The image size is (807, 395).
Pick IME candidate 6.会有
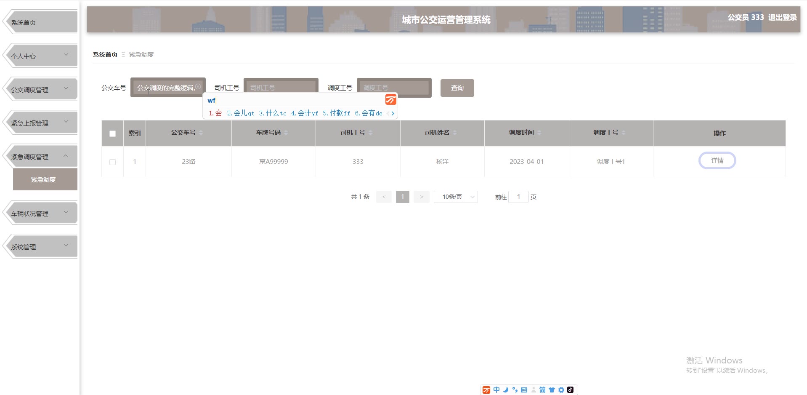tap(369, 113)
